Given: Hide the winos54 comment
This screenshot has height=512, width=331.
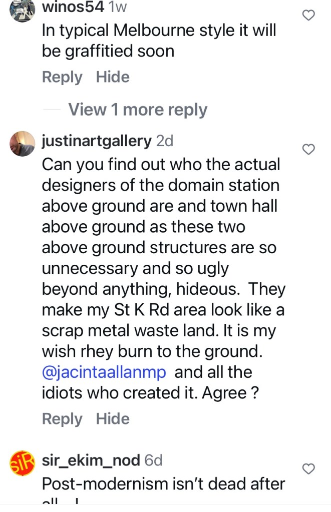Looking at the screenshot, I should click(x=113, y=77).
